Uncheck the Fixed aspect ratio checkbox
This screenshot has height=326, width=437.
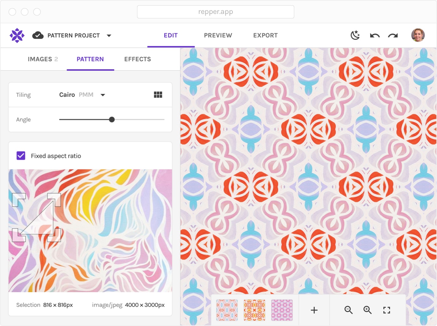[21, 156]
